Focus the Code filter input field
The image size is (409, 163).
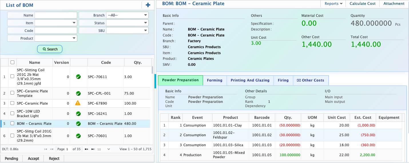click(56, 30)
